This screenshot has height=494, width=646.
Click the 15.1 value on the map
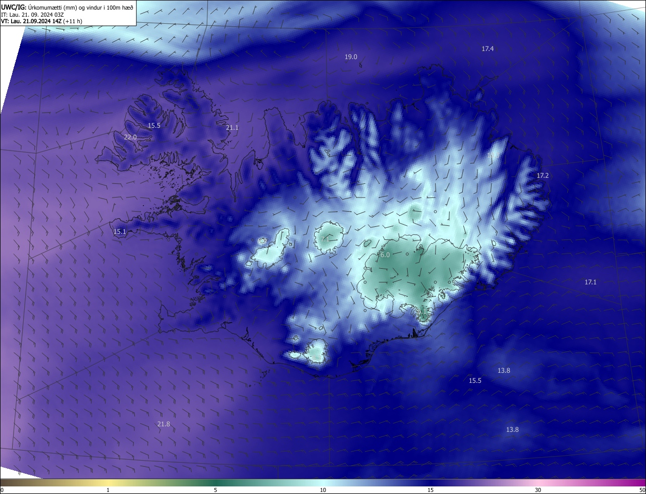tap(120, 232)
